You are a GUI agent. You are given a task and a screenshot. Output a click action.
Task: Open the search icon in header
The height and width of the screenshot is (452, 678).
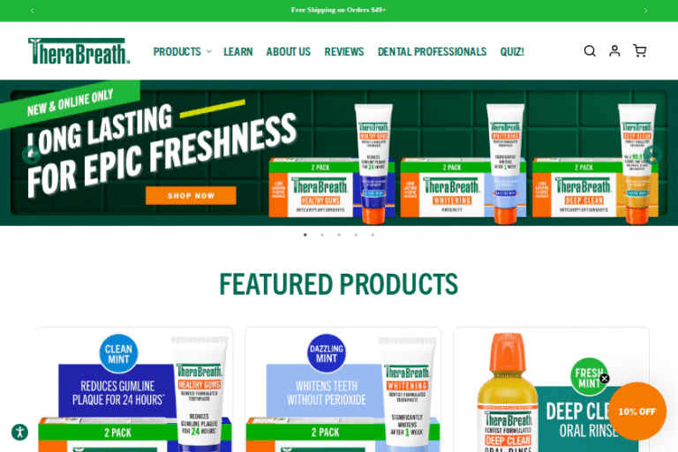point(590,51)
